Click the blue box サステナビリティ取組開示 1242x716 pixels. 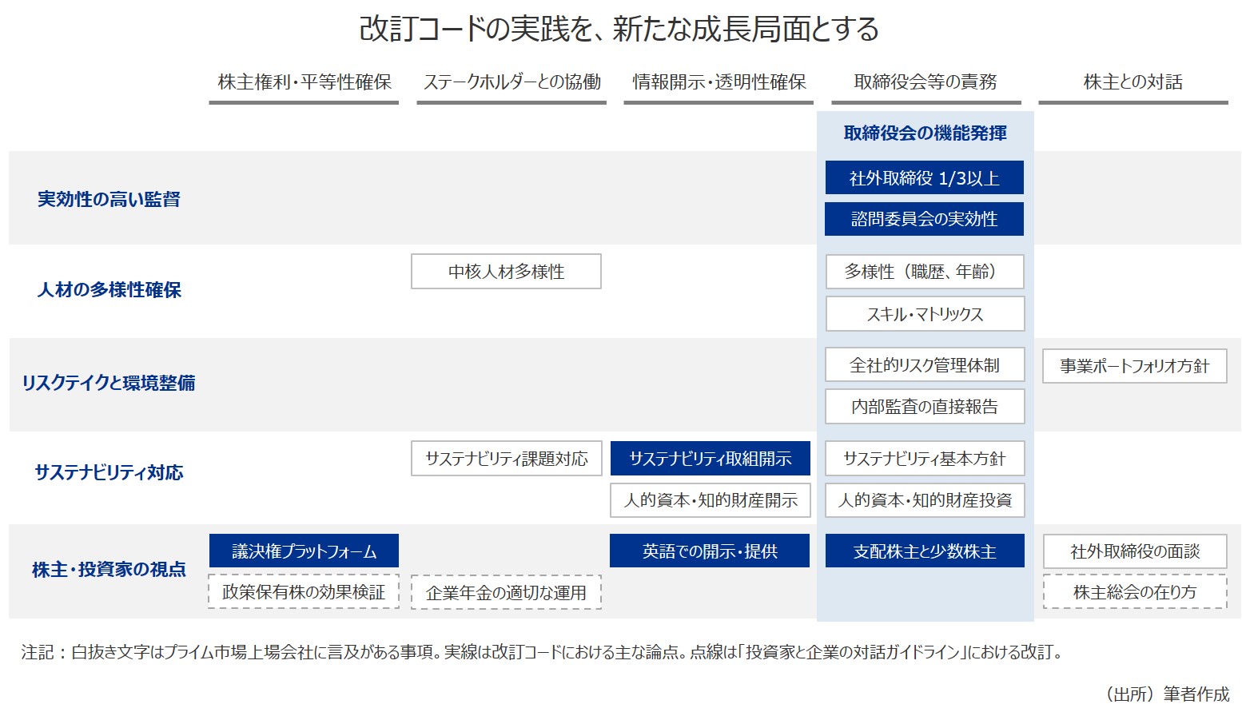710,459
